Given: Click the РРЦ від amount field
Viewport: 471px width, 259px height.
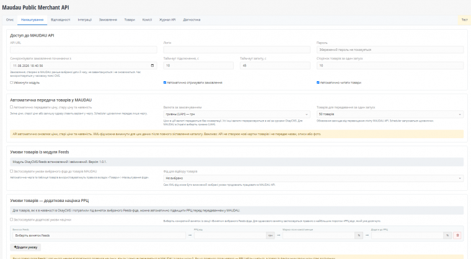Looking at the screenshot, I should click(230, 235).
